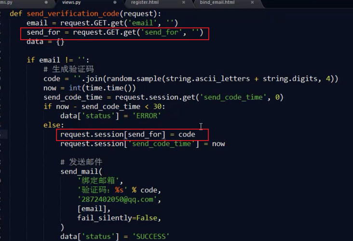Click the comment # 发送邮件
The width and height of the screenshot is (353, 241).
coord(81,162)
